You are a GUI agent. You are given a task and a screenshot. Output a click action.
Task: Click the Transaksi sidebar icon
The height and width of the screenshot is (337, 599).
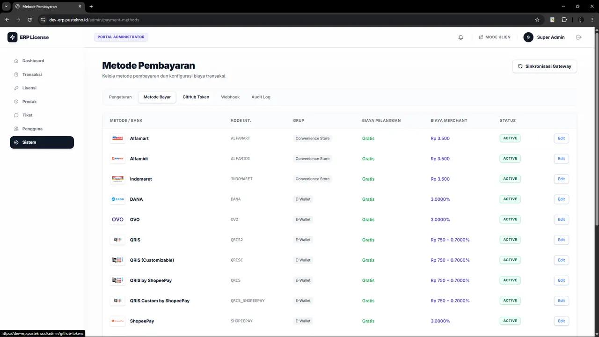click(x=16, y=74)
